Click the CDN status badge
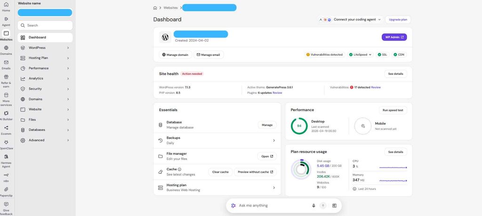The height and width of the screenshot is (216, 482). point(399,55)
